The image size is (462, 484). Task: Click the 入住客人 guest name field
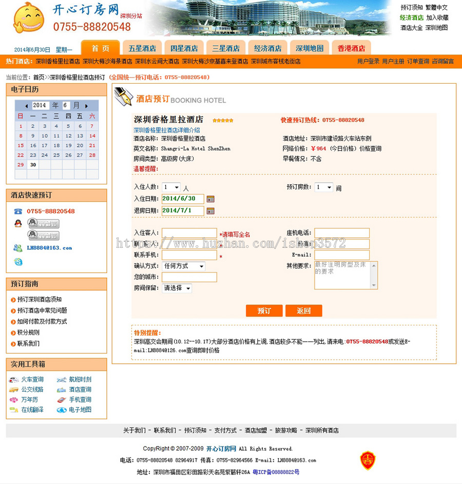click(x=190, y=233)
